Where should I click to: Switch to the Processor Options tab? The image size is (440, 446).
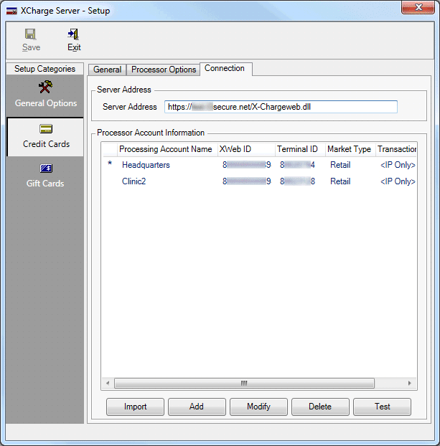163,70
